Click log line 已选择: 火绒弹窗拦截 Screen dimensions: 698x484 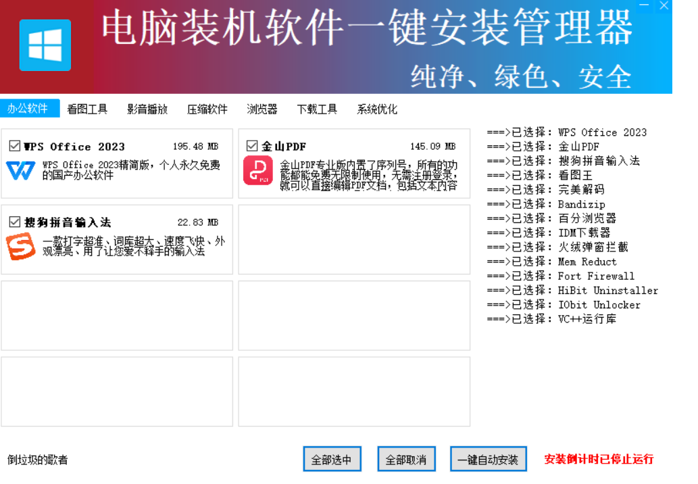[557, 247]
